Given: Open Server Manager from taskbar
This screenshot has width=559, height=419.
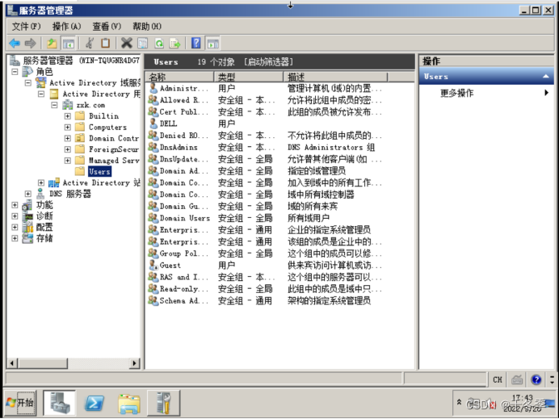Looking at the screenshot, I should 60,403.
